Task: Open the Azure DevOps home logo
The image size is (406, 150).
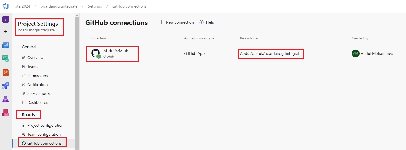Action: click(x=6, y=6)
